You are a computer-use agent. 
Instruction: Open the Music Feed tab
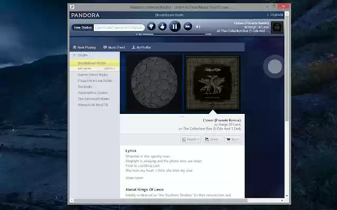pyautogui.click(x=114, y=47)
